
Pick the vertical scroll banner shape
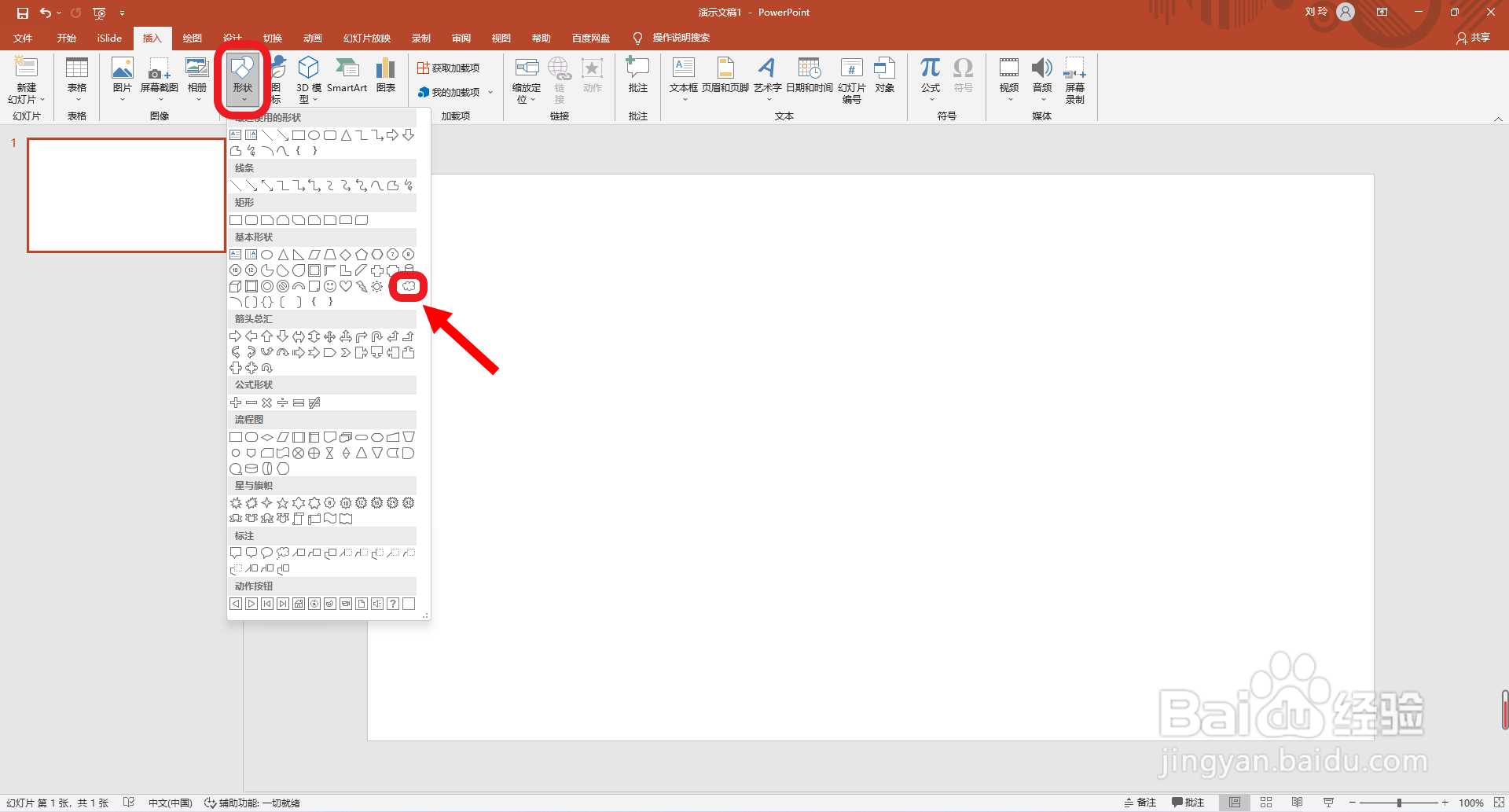click(x=299, y=519)
